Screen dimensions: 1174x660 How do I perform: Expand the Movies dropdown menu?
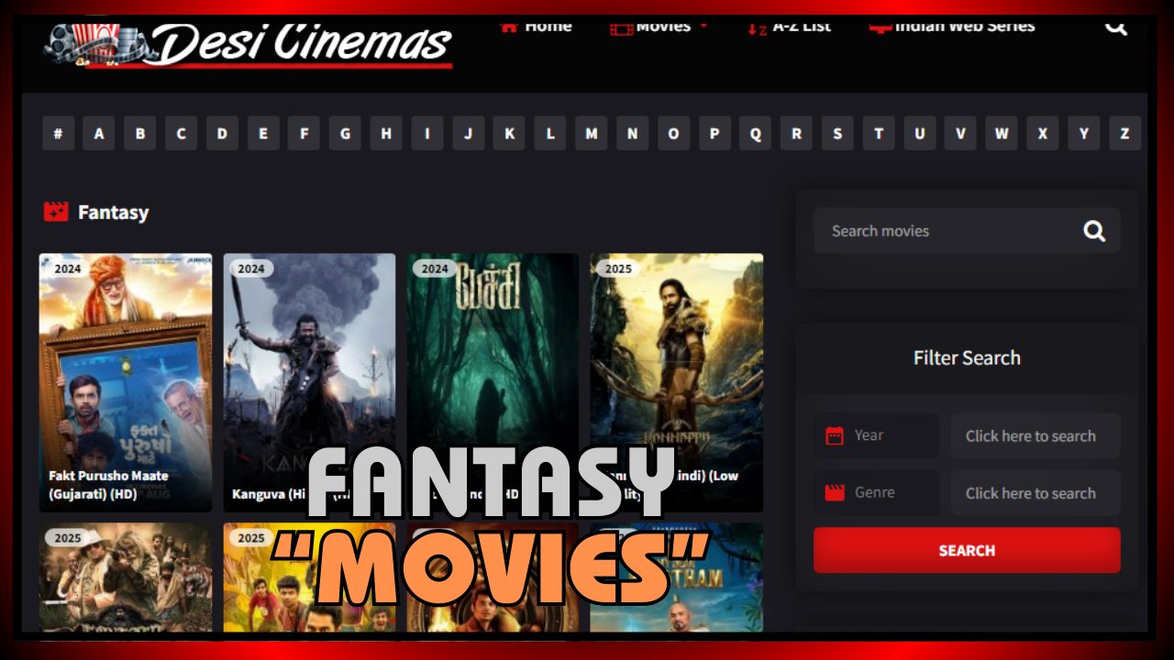pyautogui.click(x=659, y=27)
